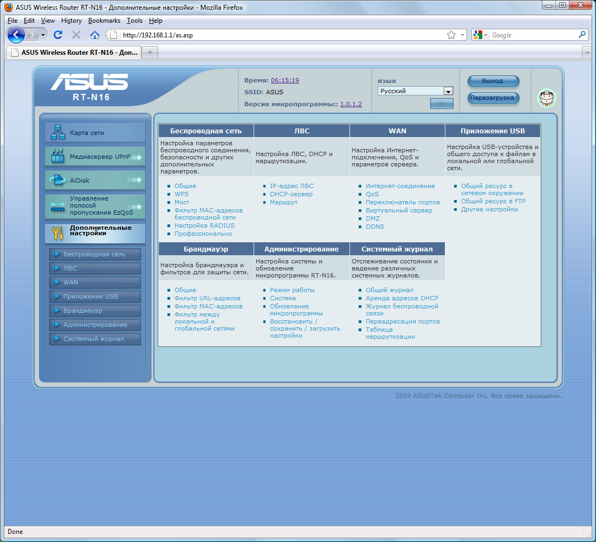Expand Приложение USB in sidebar
This screenshot has width=596, height=542.
95,296
